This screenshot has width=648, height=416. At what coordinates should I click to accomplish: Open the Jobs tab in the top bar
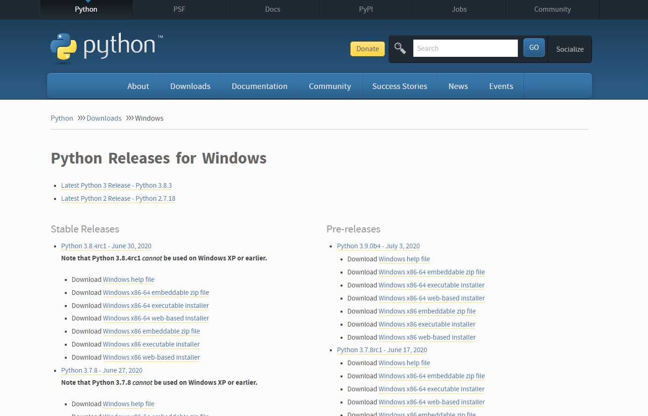click(460, 9)
